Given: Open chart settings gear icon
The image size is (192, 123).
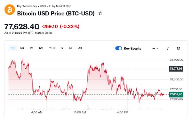Looking at the screenshot, I should click(179, 48).
